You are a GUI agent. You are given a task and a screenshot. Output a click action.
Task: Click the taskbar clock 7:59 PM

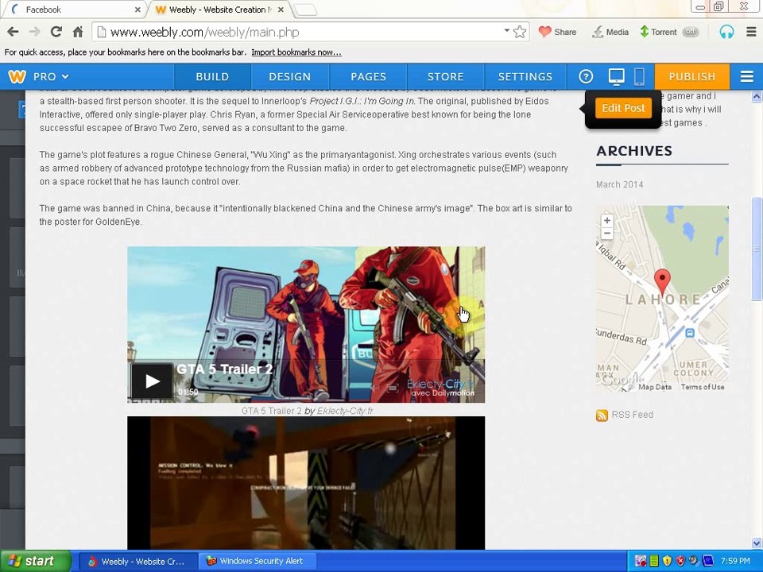pos(735,561)
